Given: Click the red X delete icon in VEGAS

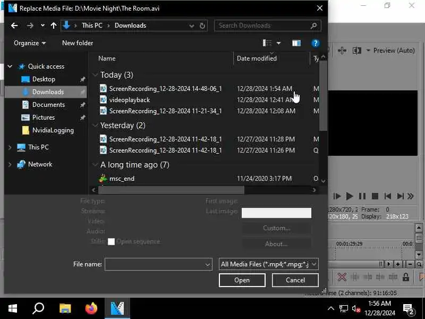Looking at the screenshot, I should [342, 277].
